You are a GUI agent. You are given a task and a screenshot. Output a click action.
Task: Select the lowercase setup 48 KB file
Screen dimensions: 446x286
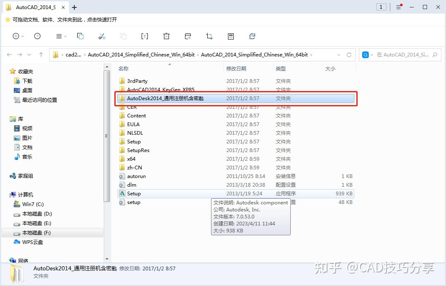coord(235,202)
